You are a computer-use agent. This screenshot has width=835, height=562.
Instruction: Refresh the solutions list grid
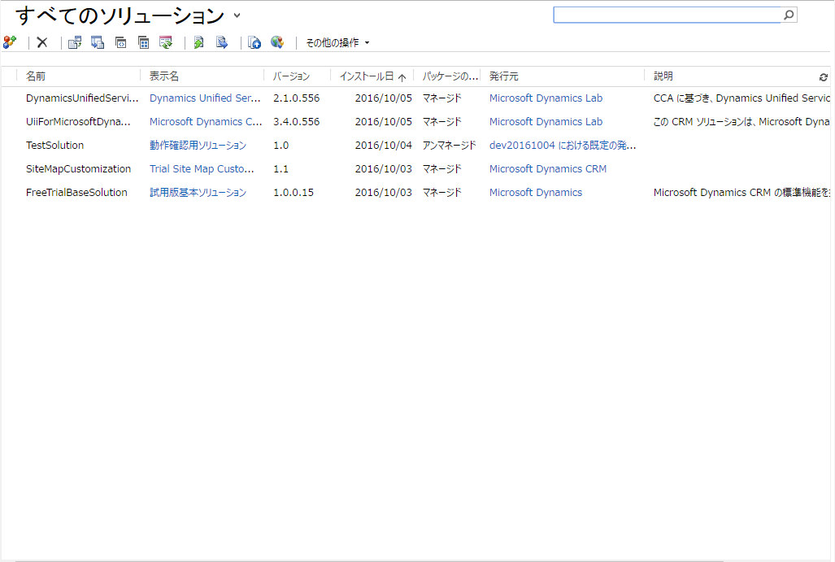(x=824, y=77)
